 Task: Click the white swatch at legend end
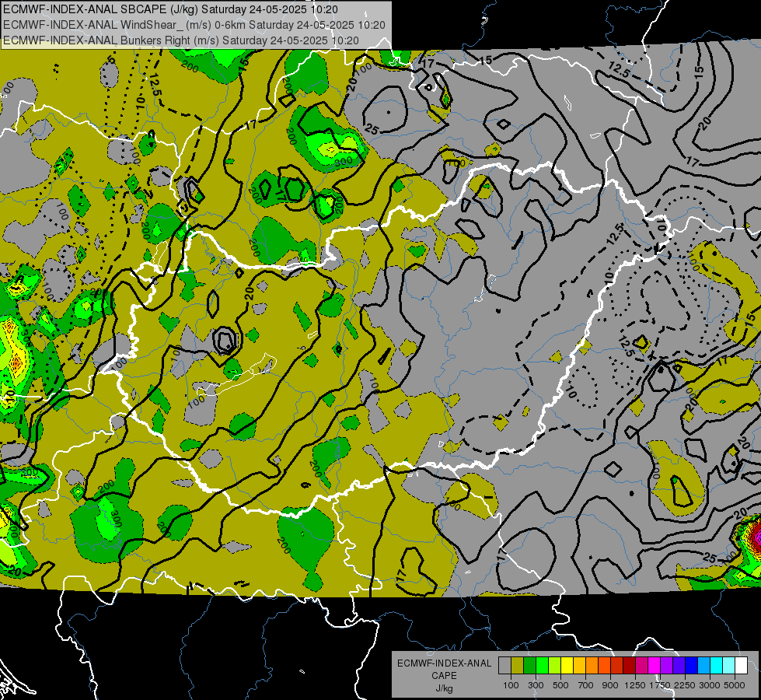coord(741,666)
